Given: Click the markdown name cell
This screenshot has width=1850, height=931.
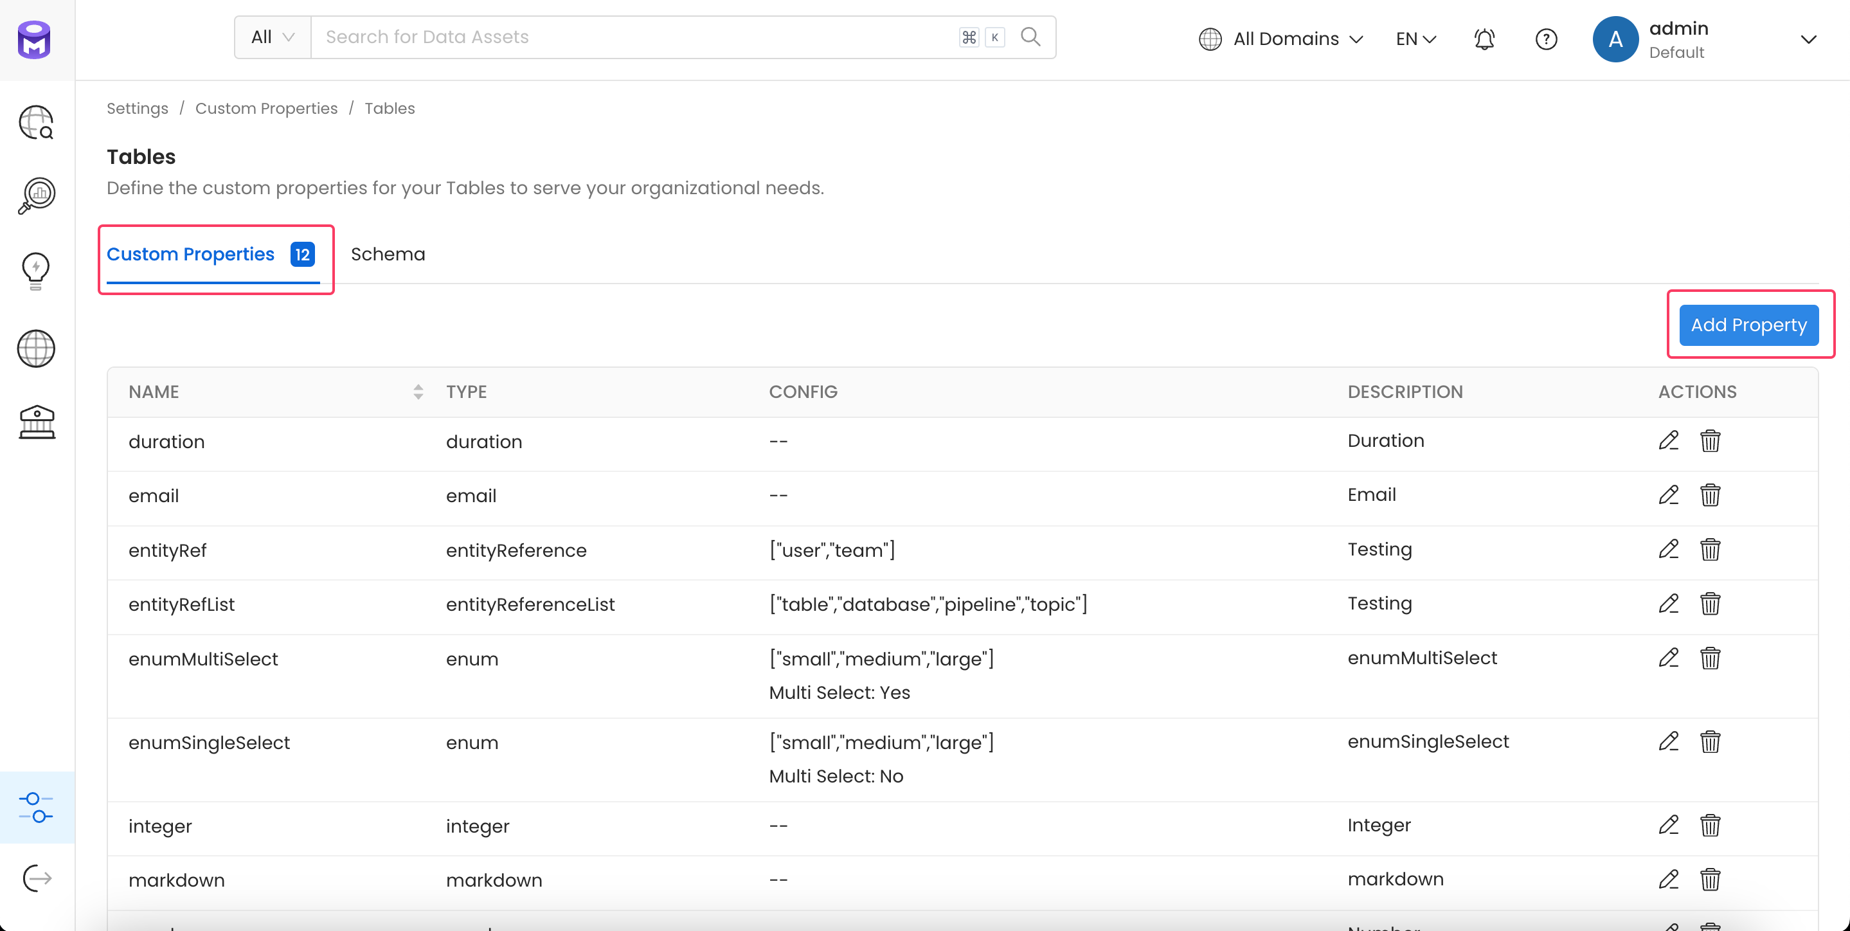Looking at the screenshot, I should pyautogui.click(x=177, y=880).
